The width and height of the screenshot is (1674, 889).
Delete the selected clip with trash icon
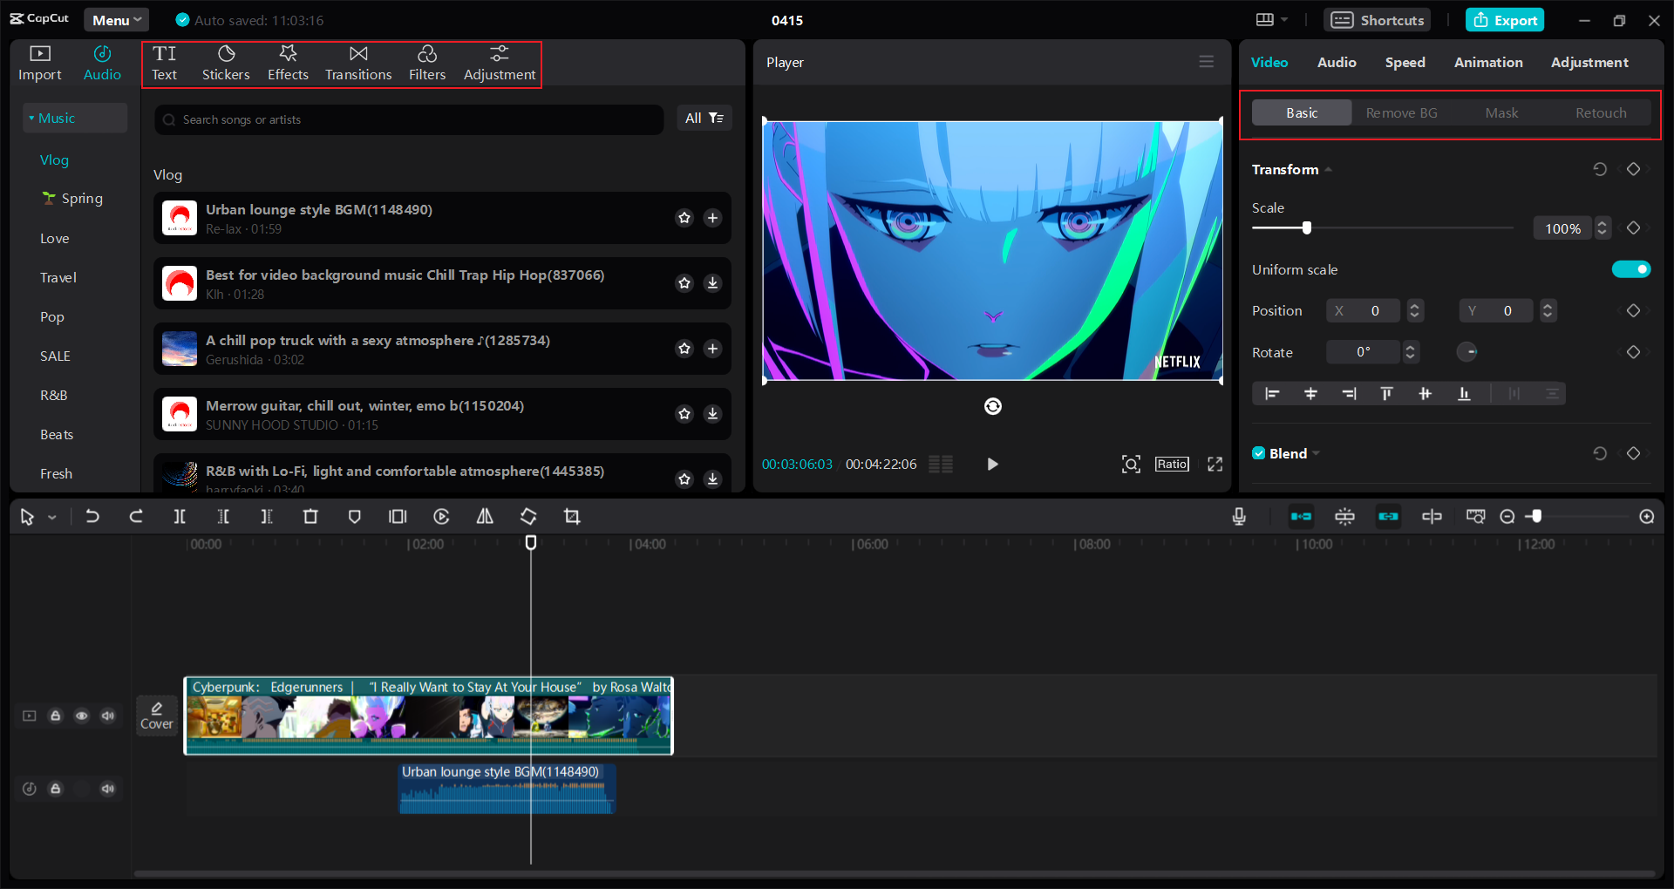[x=310, y=517]
